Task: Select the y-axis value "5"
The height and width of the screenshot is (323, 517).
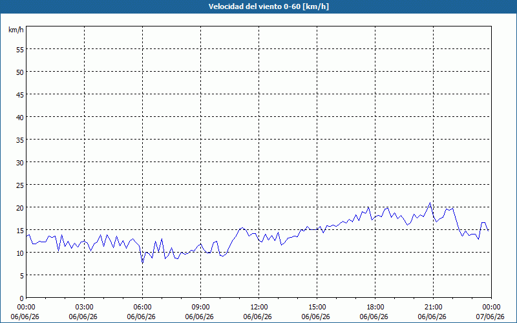Action: coord(22,276)
